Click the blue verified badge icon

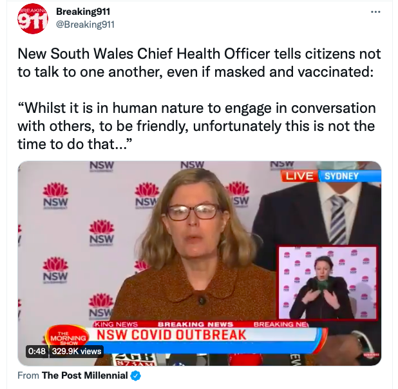tap(135, 375)
